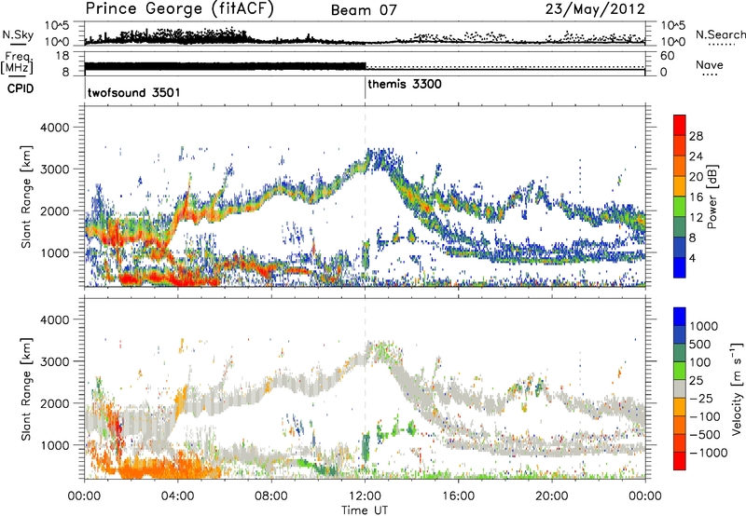Click the '60' Nave axis tick
The height and width of the screenshot is (516, 746).
click(x=668, y=56)
